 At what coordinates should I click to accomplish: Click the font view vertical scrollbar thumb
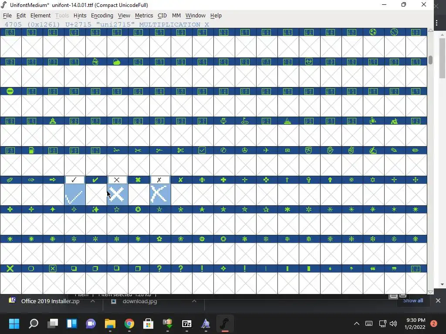click(431, 60)
